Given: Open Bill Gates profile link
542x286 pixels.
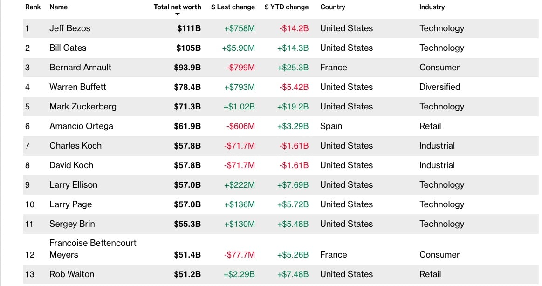Looking at the screenshot, I should tap(68, 48).
